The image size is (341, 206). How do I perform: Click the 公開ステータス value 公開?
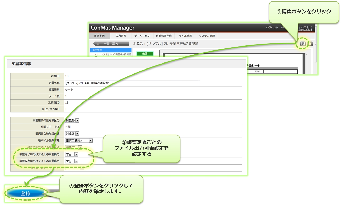(68, 127)
